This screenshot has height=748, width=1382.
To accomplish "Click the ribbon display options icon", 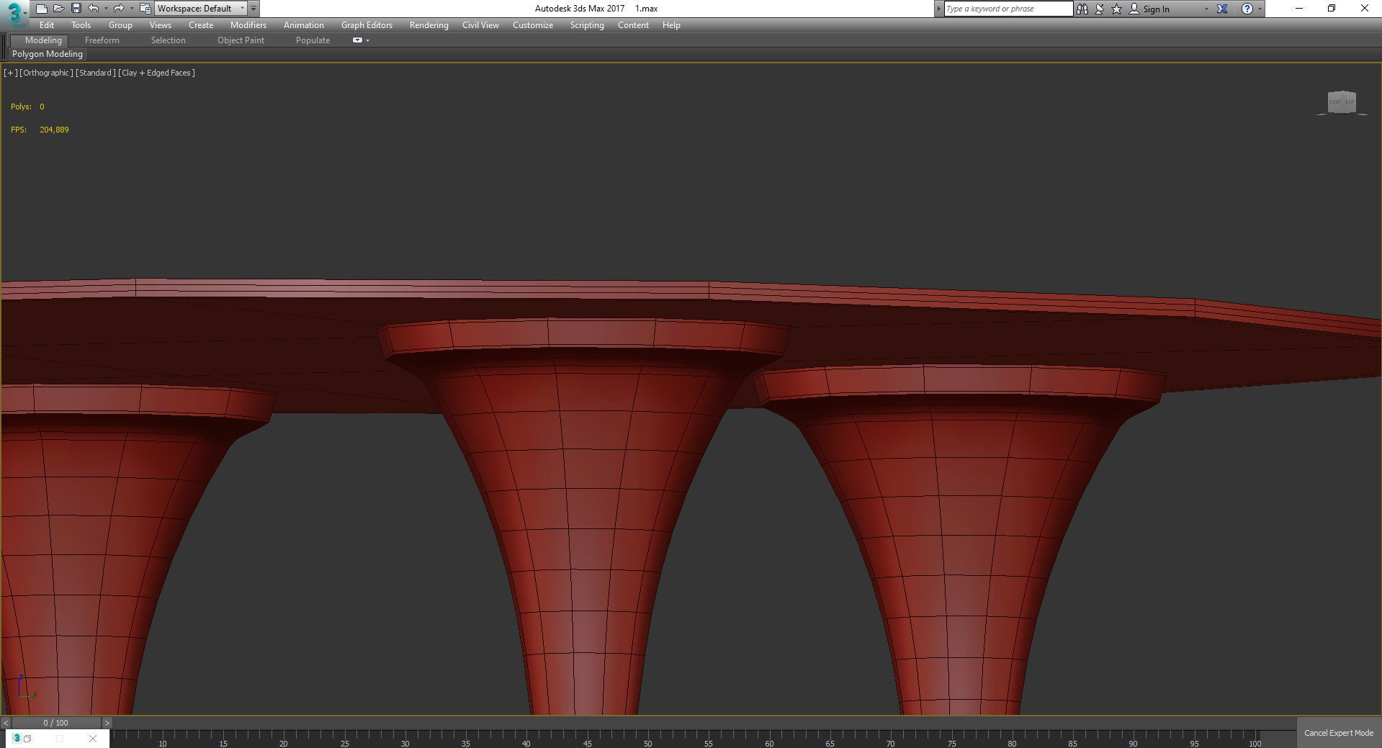I will (357, 40).
